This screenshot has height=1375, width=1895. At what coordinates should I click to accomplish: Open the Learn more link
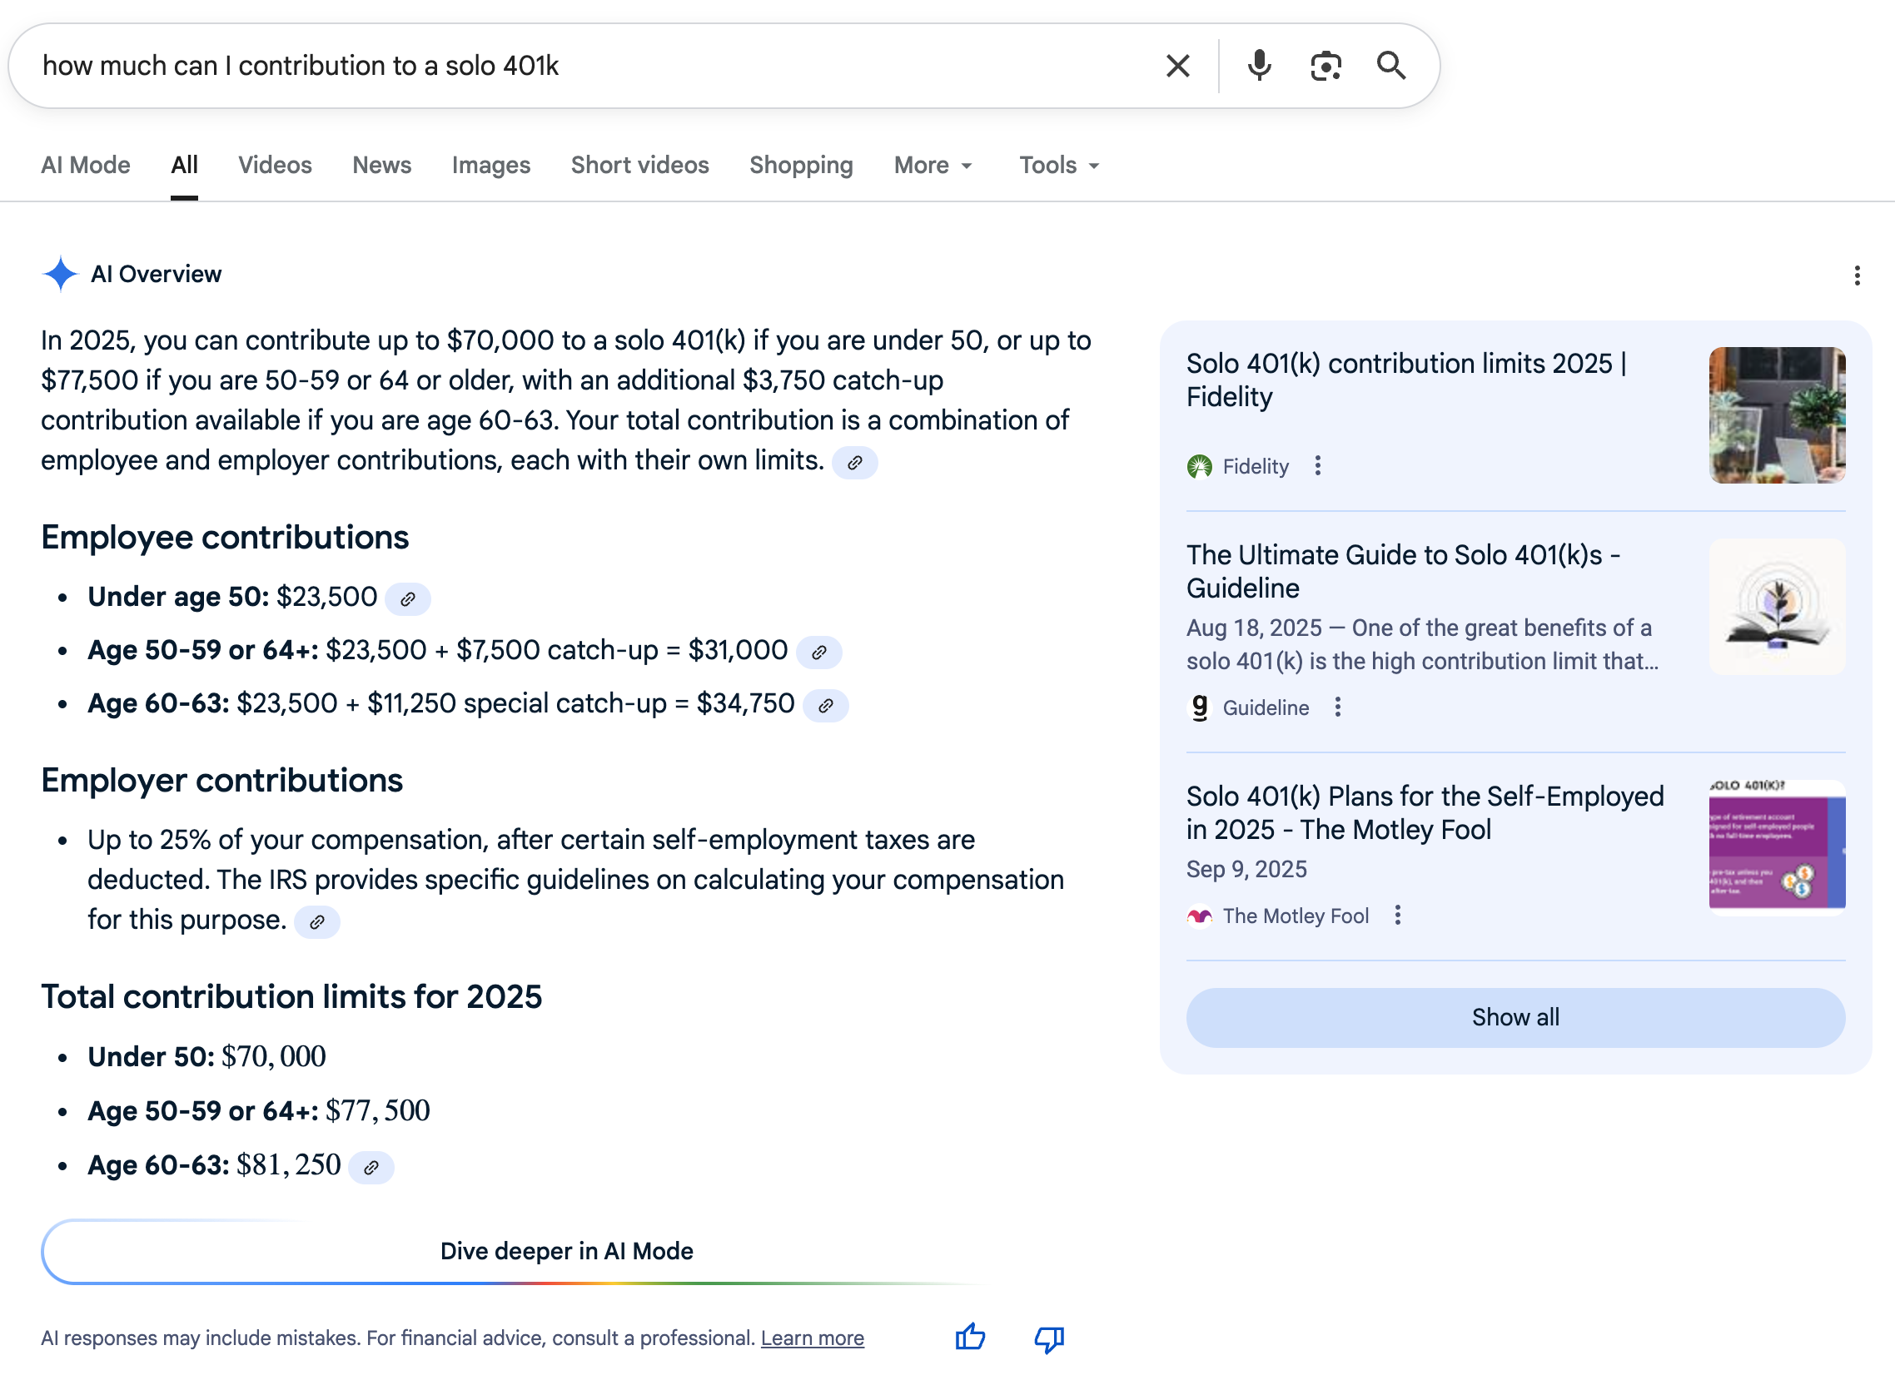coord(812,1338)
